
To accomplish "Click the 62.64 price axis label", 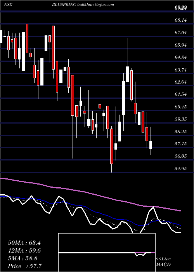I will point(181,82).
